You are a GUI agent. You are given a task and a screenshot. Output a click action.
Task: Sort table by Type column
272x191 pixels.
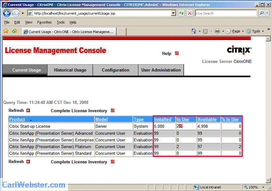coord(139,119)
